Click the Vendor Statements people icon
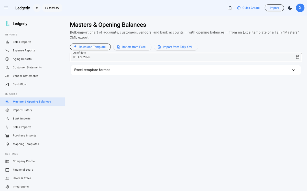 pos(7,76)
